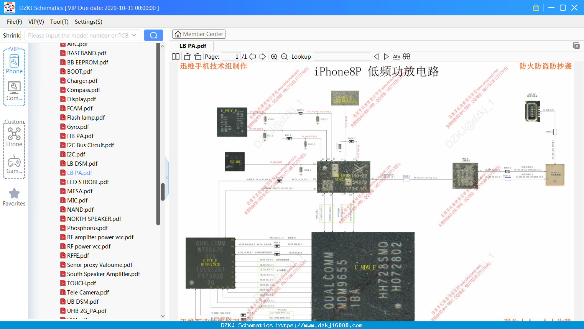Open RF ampilter power vcc.pdf
The height and width of the screenshot is (329, 584).
coord(100,237)
